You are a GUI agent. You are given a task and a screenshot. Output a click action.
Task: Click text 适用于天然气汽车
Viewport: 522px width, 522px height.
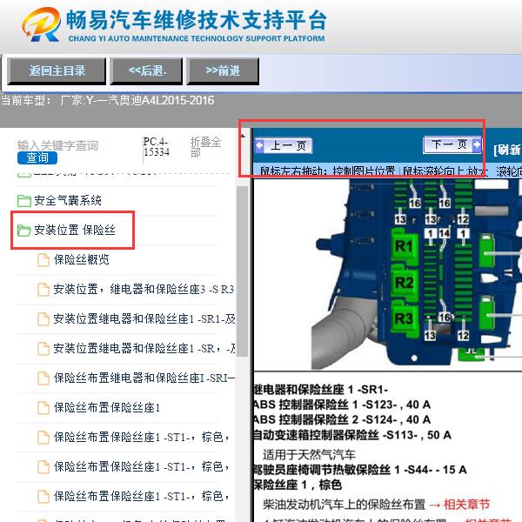click(309, 454)
